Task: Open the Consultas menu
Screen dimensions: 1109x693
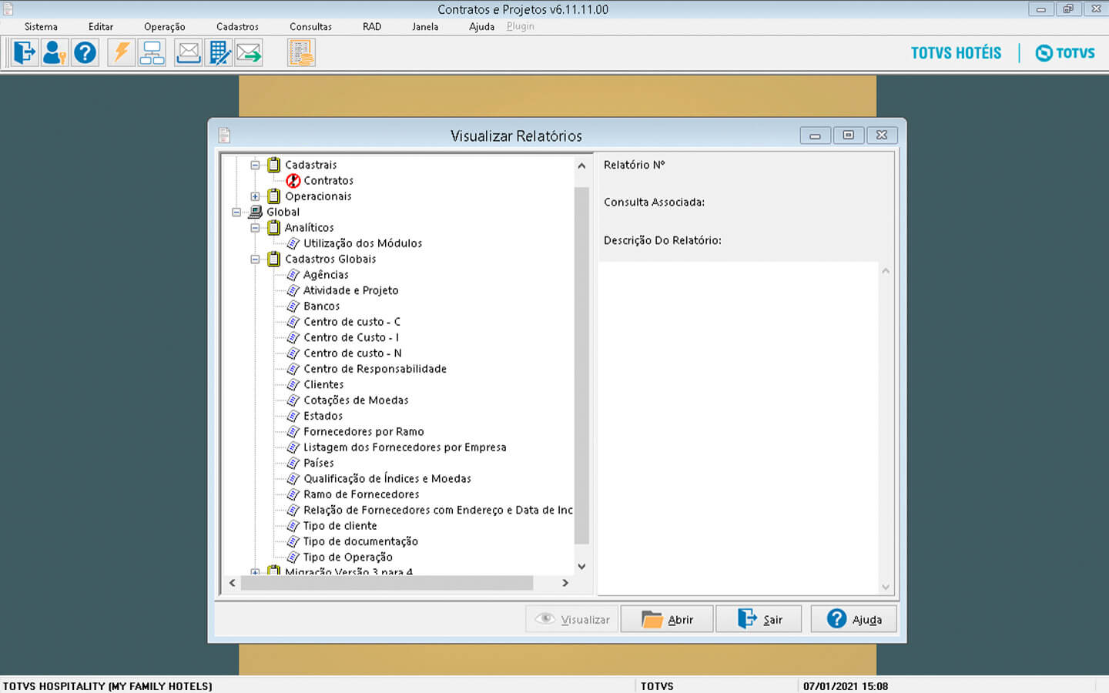Action: click(310, 27)
